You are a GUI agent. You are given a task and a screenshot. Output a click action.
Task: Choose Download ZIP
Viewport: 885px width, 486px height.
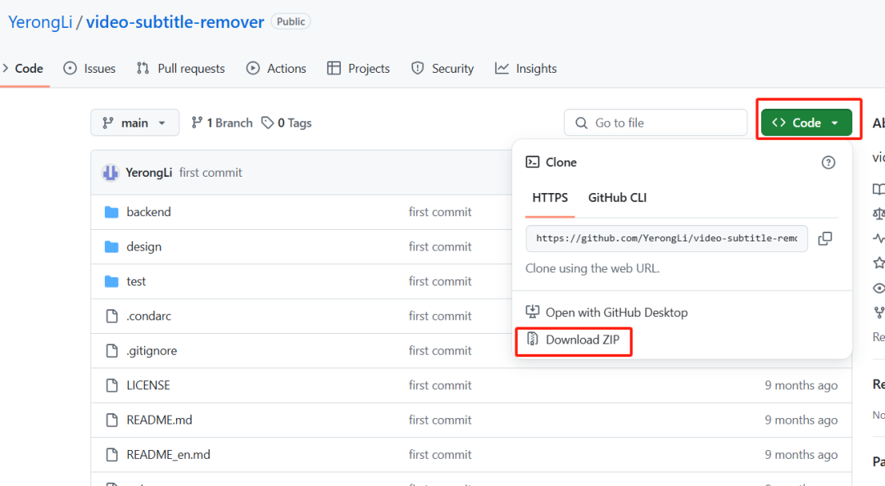pos(573,340)
